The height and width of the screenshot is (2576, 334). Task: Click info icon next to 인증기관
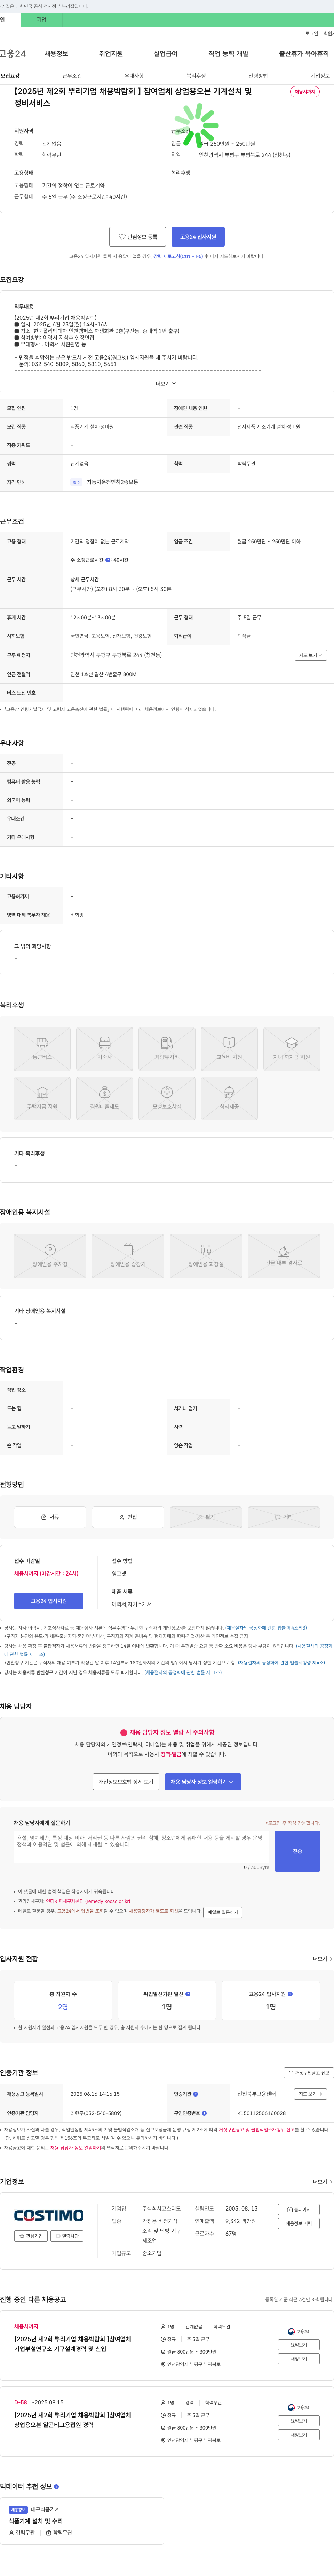196,2094
